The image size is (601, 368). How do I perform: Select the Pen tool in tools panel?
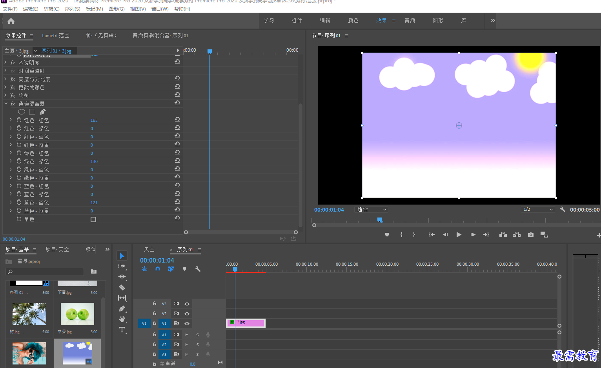[122, 308]
